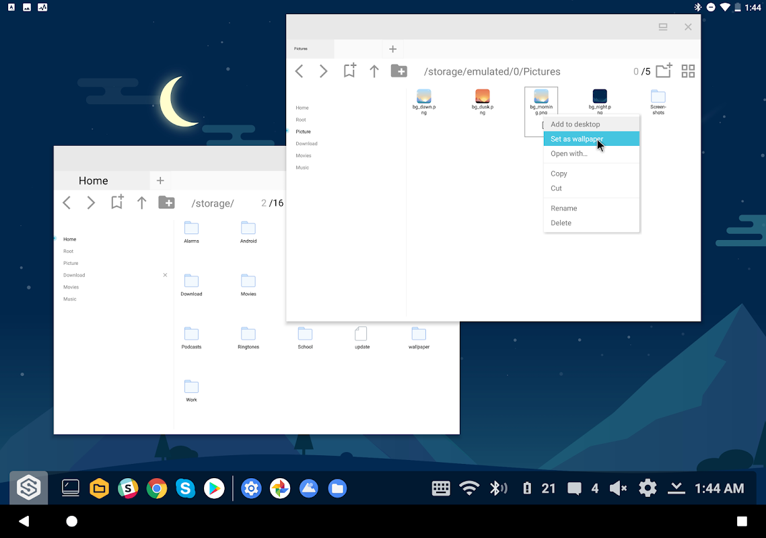Go up to the parent directory

pos(374,71)
